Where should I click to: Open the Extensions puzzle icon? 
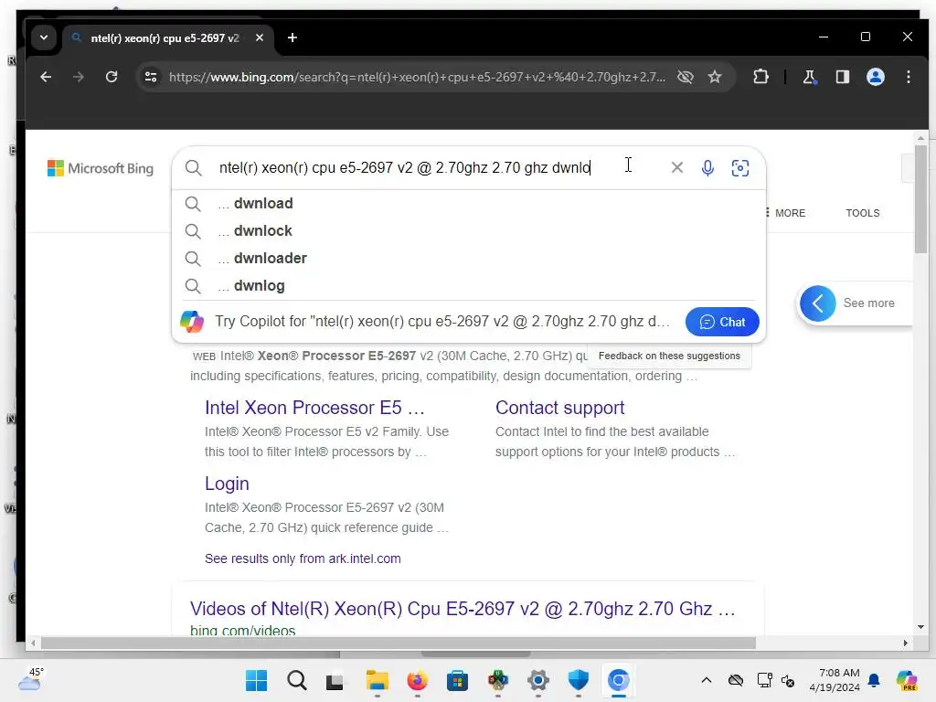click(760, 77)
